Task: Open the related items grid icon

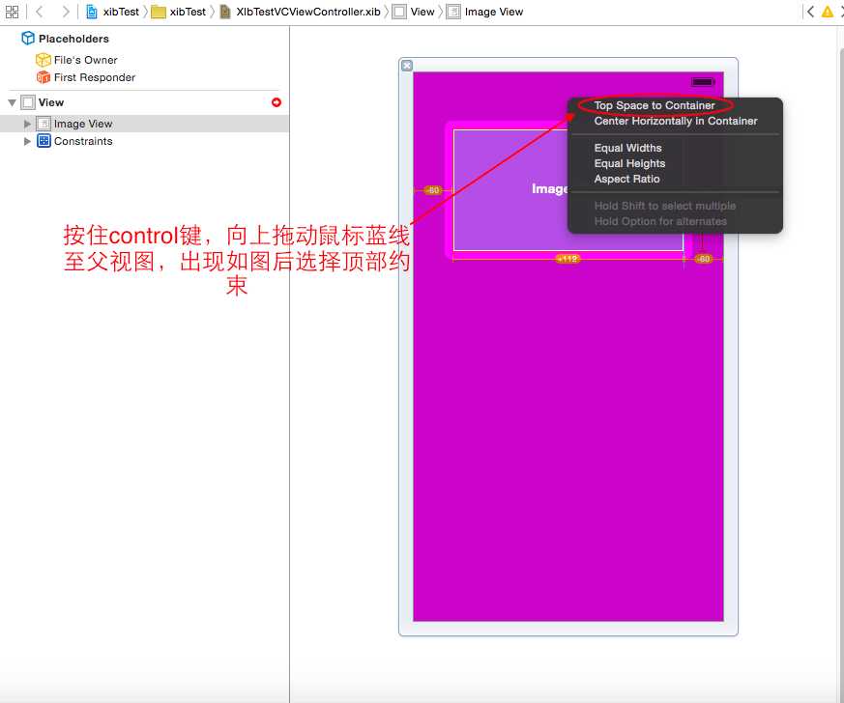Action: 12,12
